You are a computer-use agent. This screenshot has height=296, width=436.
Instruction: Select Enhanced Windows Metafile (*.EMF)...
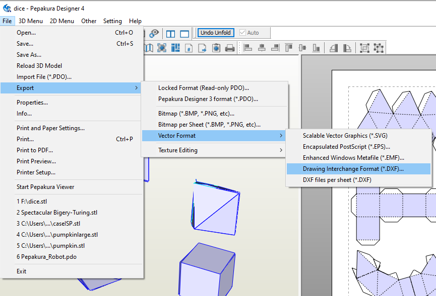(359, 158)
